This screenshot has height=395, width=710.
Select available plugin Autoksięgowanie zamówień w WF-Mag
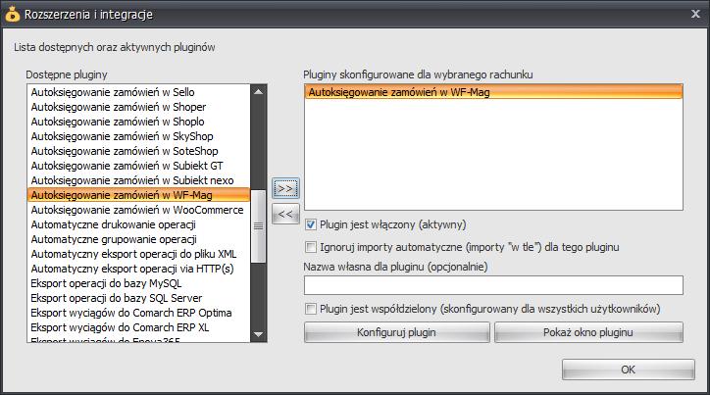coord(138,195)
